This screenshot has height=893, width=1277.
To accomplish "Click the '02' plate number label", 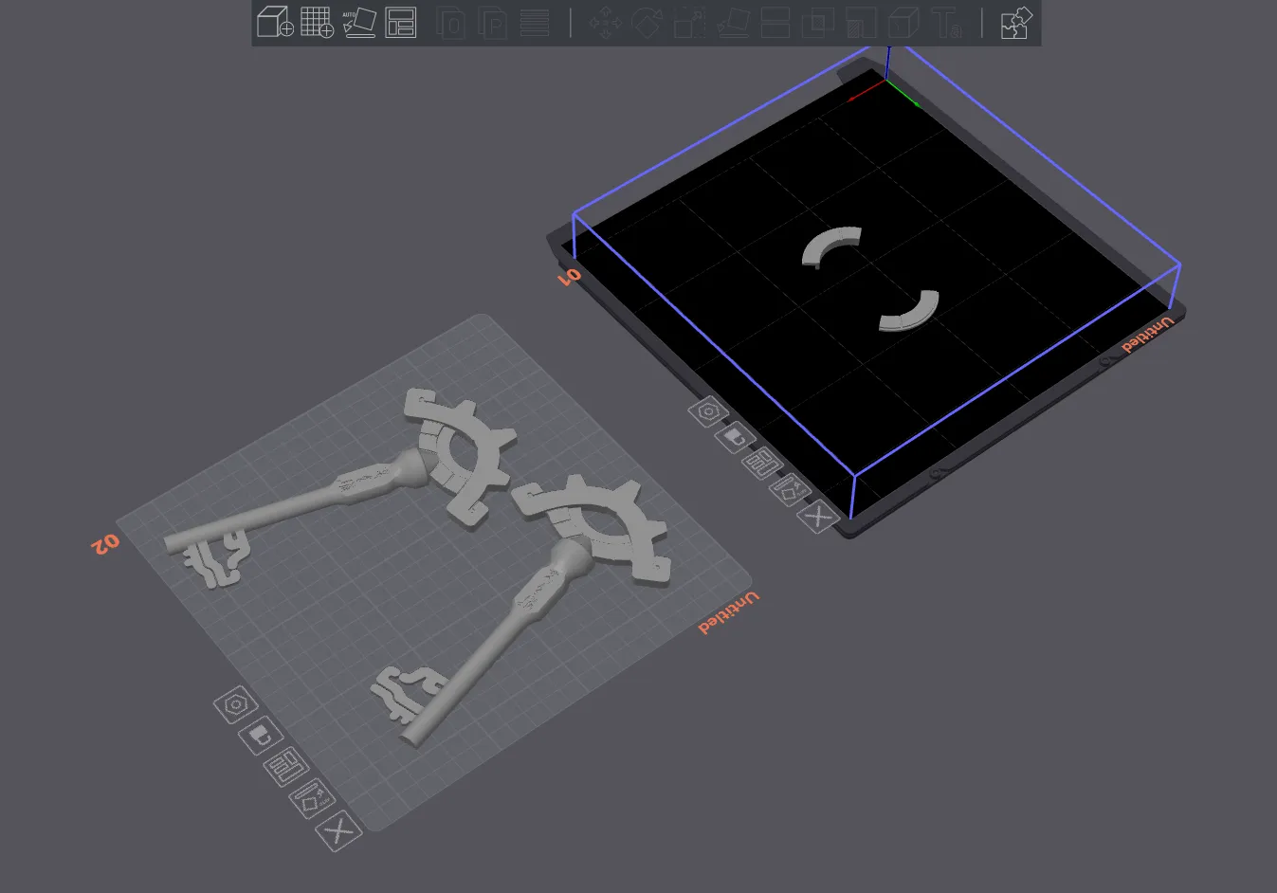I will [x=105, y=544].
